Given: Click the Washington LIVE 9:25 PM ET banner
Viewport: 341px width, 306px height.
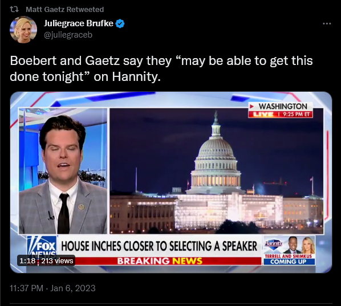Looking at the screenshot, I should click(x=281, y=110).
